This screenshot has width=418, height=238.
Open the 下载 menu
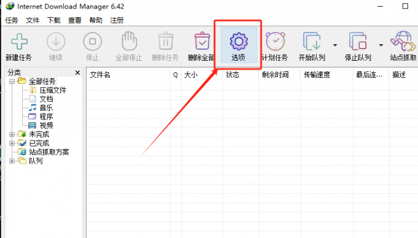click(54, 20)
